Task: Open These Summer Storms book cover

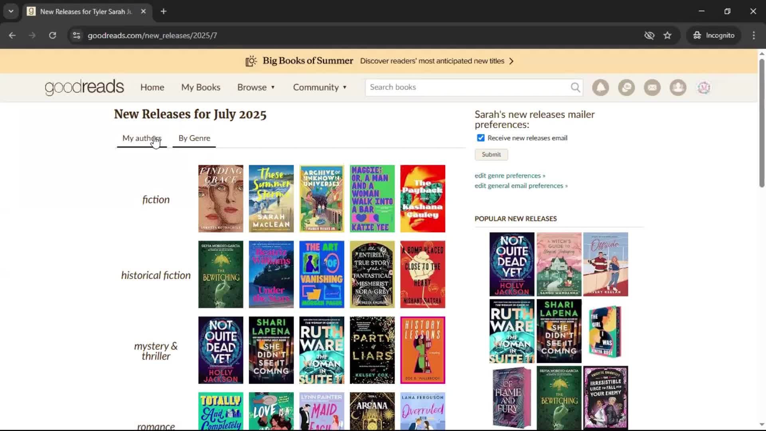Action: (x=271, y=199)
